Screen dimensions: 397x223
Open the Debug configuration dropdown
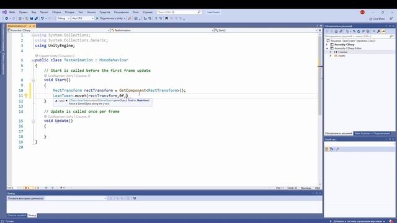(x=63, y=19)
